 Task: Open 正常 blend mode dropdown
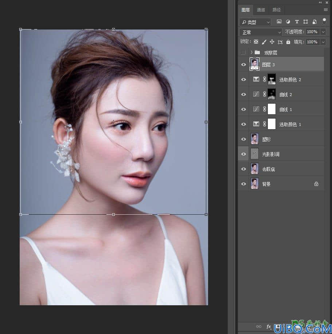(261, 32)
